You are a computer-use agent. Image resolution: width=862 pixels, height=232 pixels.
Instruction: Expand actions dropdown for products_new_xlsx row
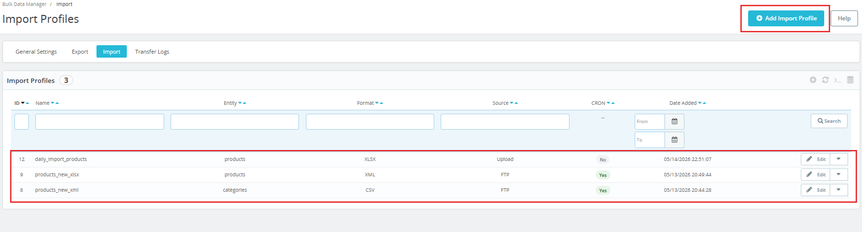coord(839,175)
